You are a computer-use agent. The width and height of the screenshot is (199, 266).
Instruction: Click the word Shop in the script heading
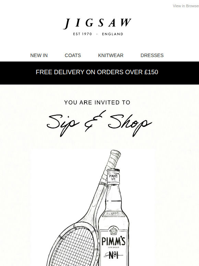(130, 123)
